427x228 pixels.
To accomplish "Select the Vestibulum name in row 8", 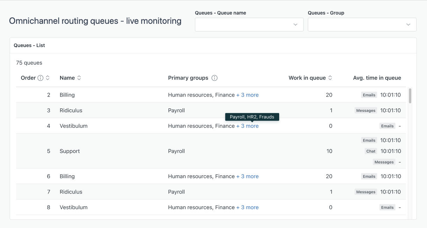I will [x=74, y=207].
